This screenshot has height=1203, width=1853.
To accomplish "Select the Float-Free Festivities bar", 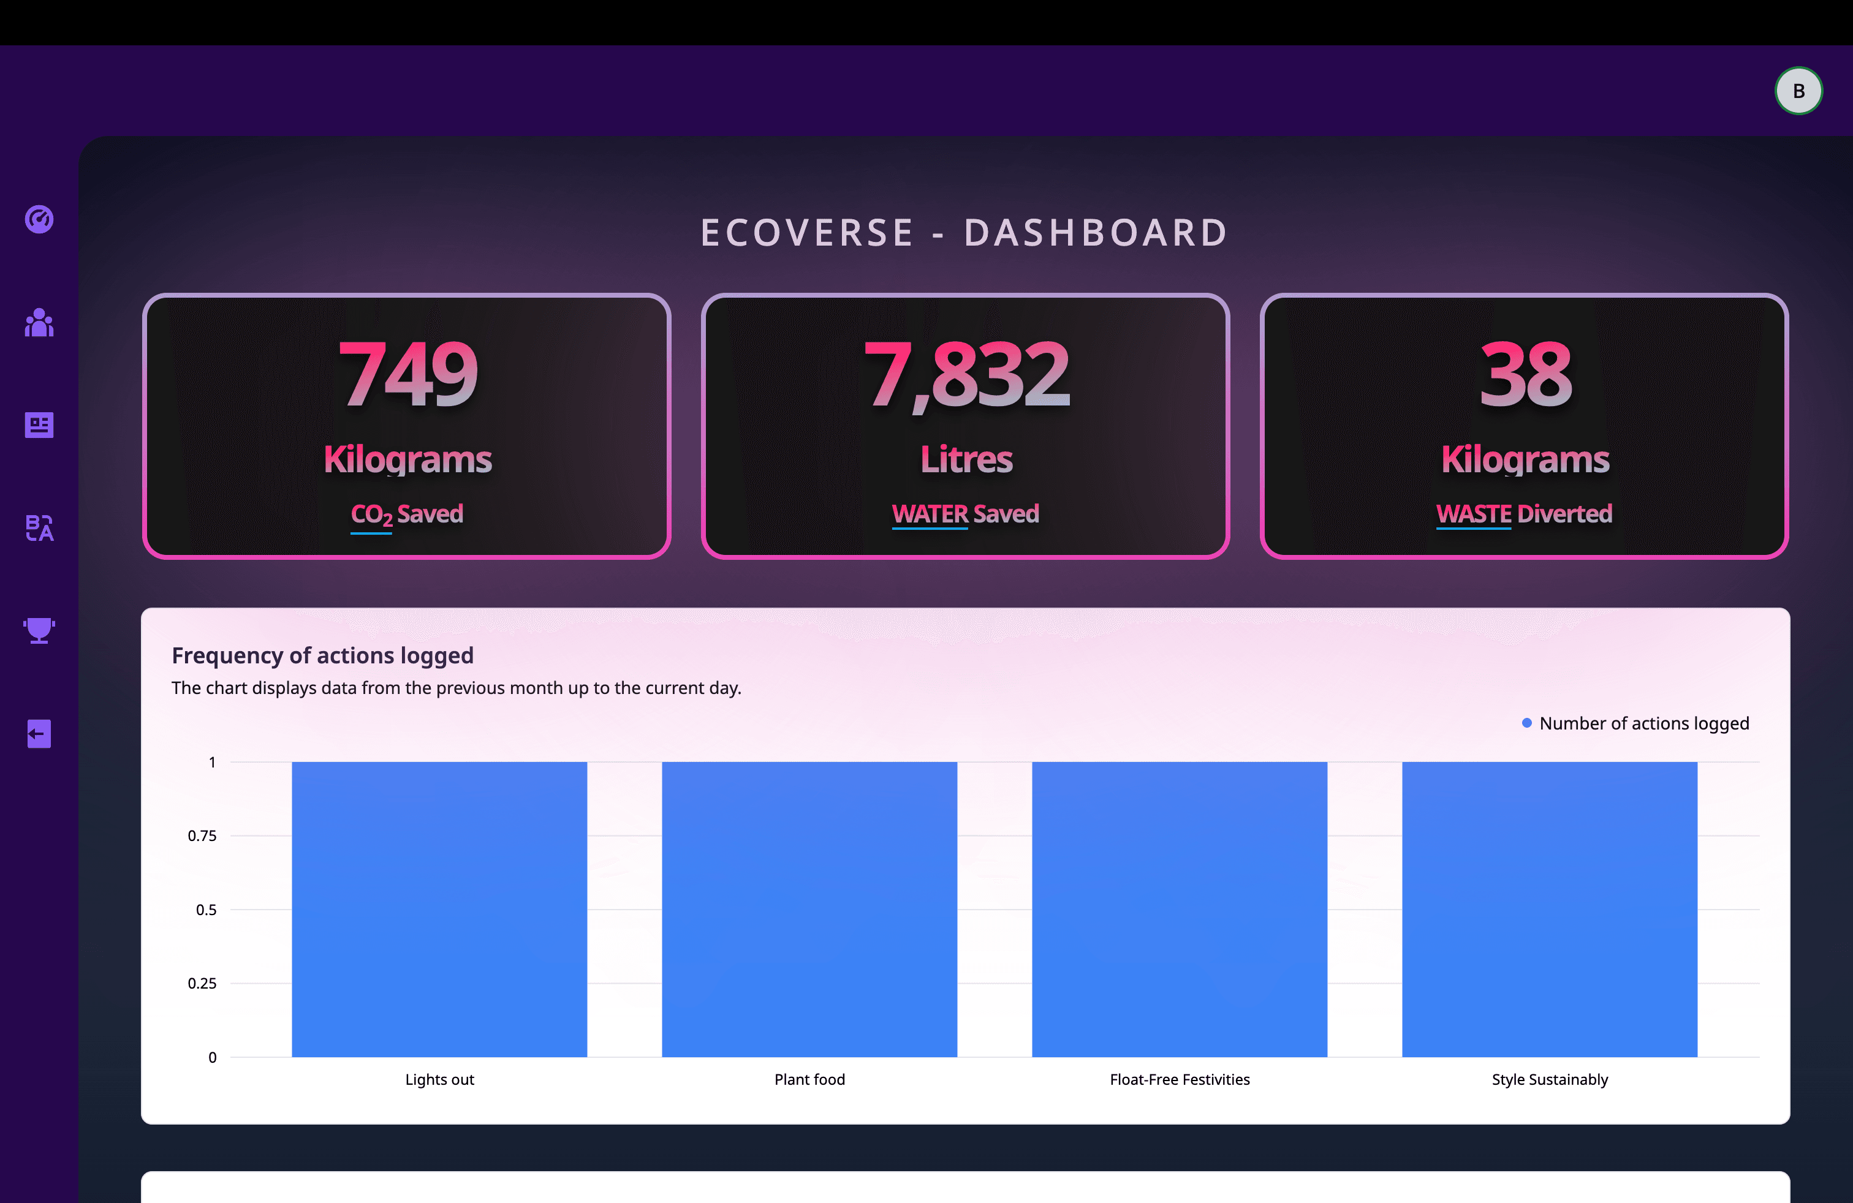I will click(1180, 909).
